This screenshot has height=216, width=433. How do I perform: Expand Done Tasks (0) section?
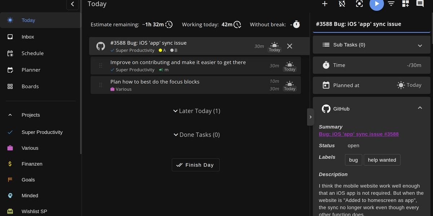coord(197,135)
